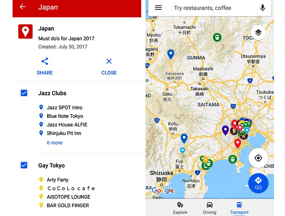Click the Karuizawa label on map
Image resolution: width=285 pixels, height=216 pixels.
175,76
